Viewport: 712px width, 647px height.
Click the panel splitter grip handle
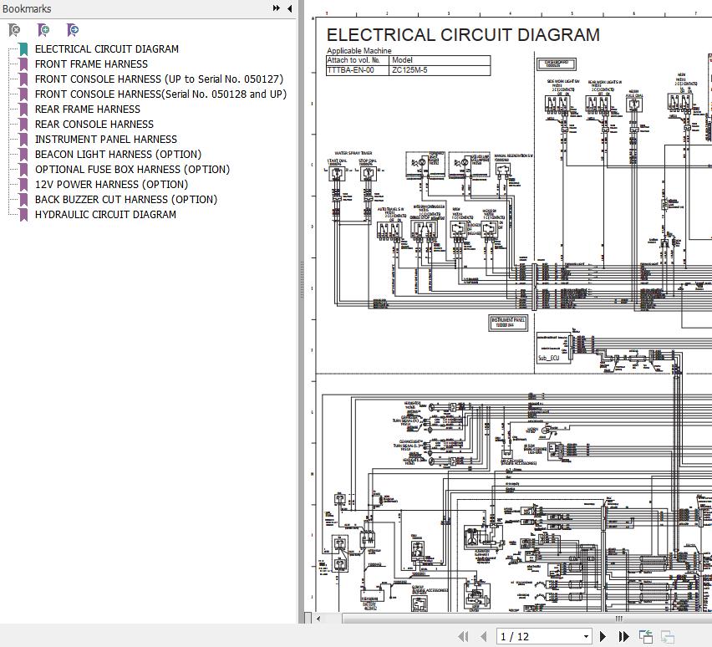pos(302,280)
